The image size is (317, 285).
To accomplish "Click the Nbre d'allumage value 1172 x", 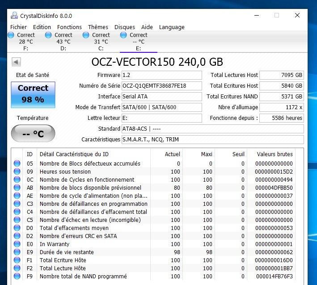I will point(282,107).
